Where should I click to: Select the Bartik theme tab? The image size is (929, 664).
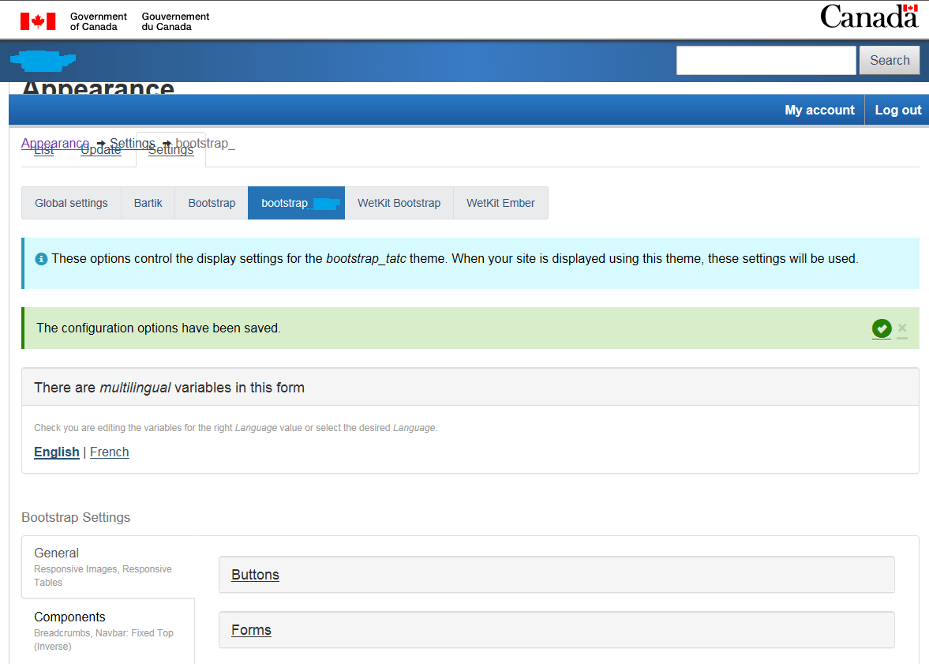148,203
